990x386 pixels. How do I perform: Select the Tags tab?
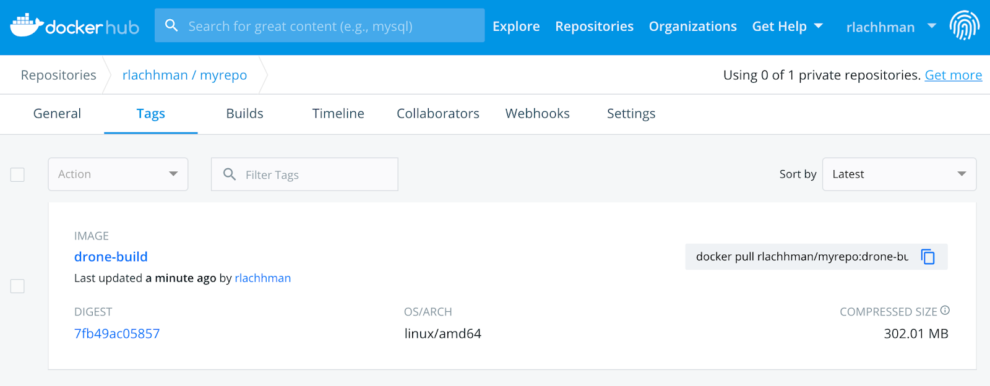(151, 114)
